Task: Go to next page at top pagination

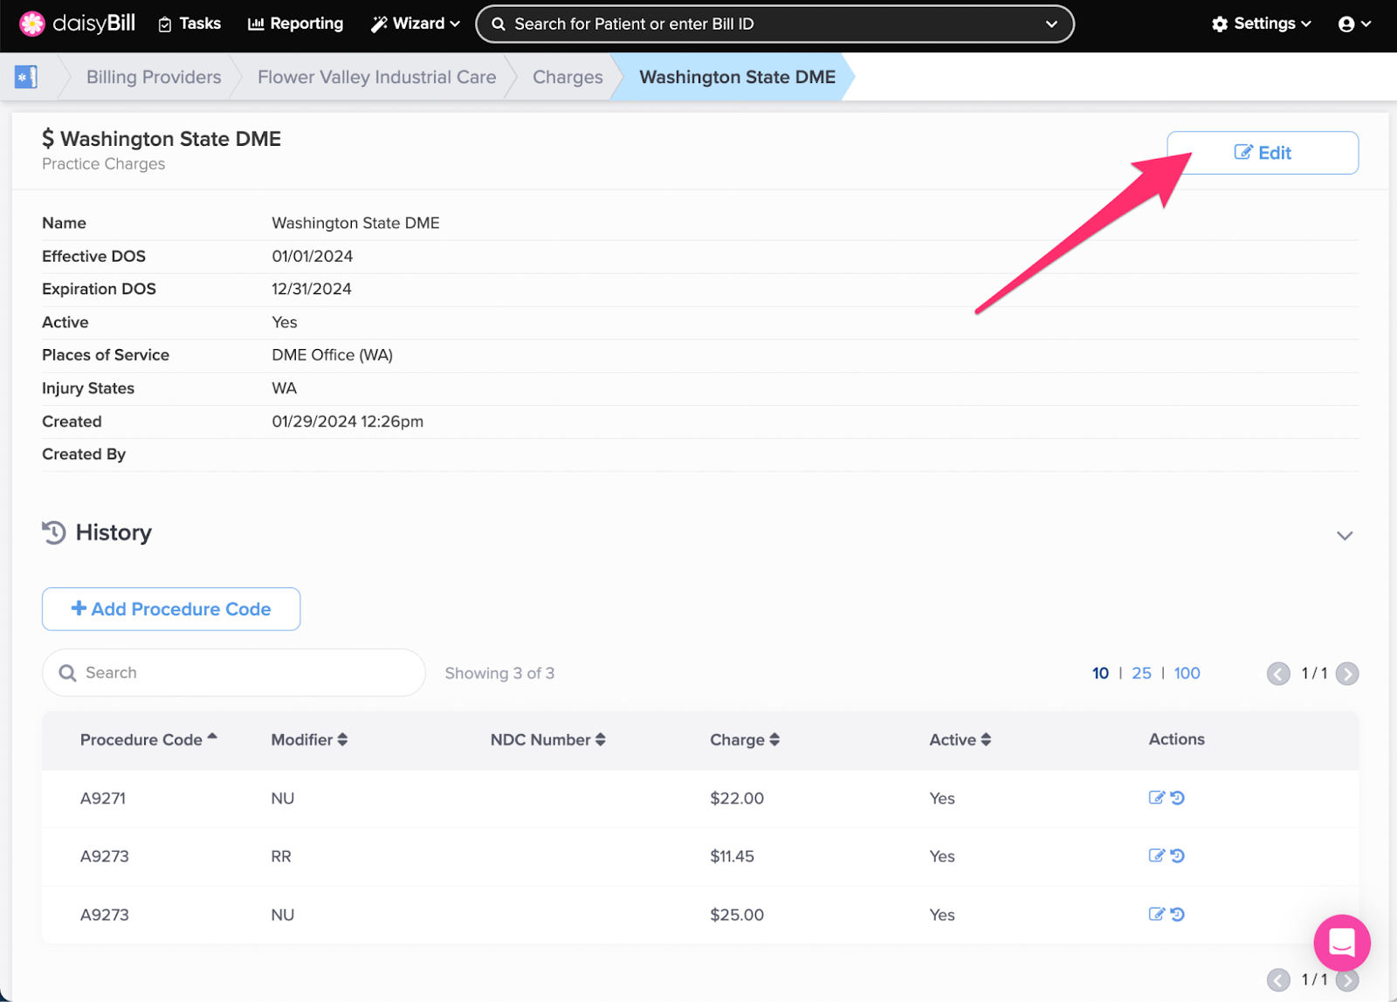Action: point(1347,674)
